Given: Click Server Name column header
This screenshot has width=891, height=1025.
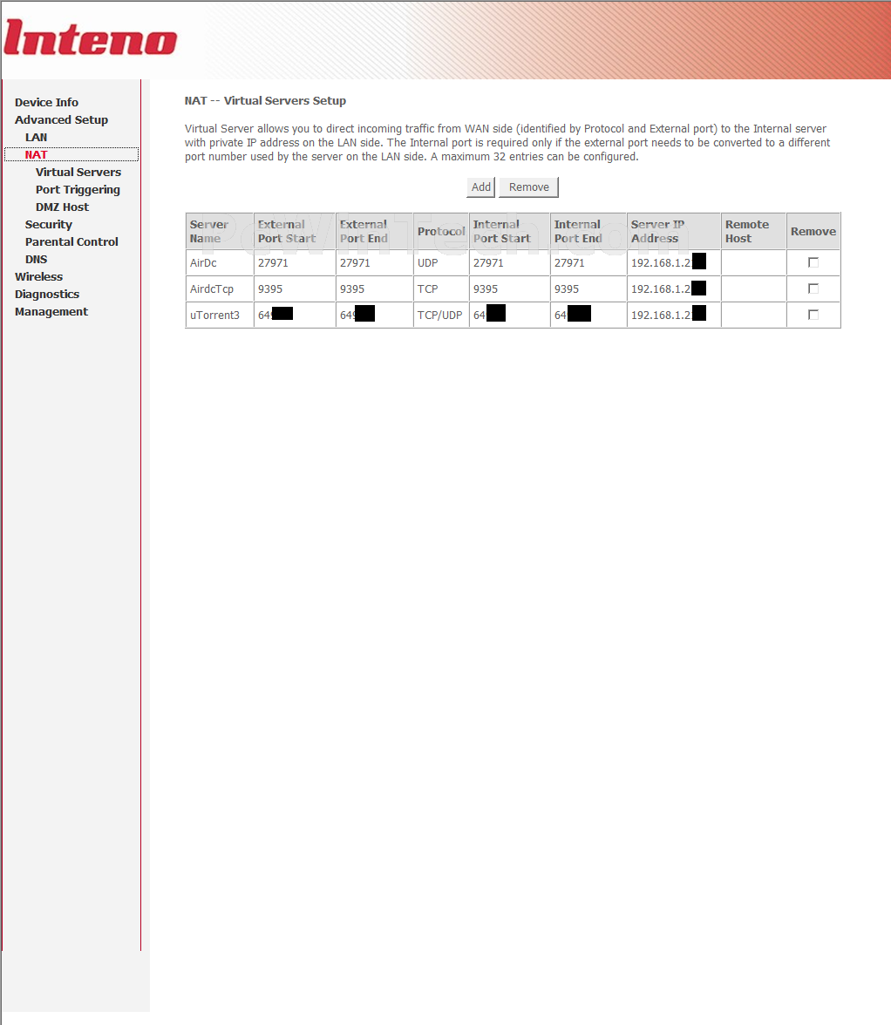Looking at the screenshot, I should click(x=220, y=232).
